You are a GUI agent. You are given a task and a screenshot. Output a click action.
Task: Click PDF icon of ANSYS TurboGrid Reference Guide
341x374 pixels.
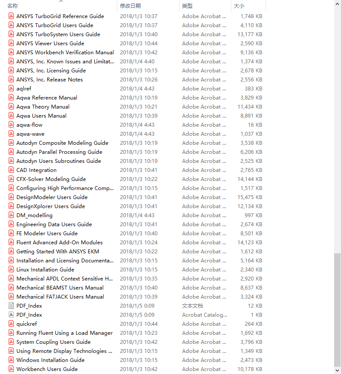coord(11,16)
